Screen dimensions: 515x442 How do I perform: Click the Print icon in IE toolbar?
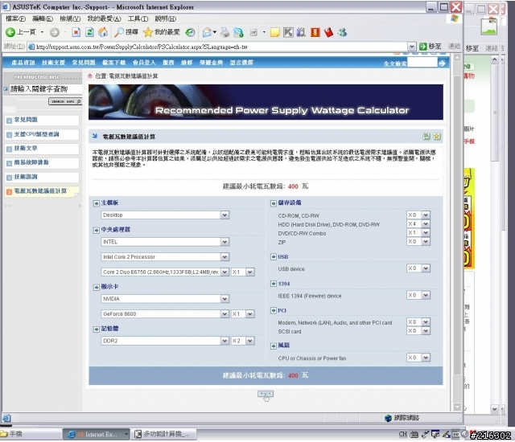click(225, 32)
